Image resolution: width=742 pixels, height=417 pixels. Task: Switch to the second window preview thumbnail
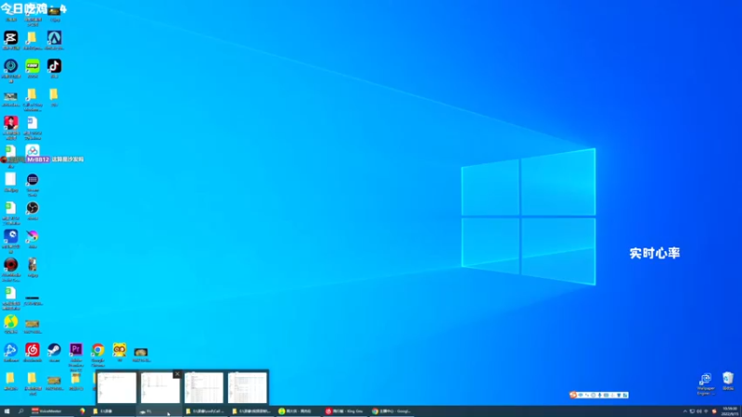click(160, 387)
